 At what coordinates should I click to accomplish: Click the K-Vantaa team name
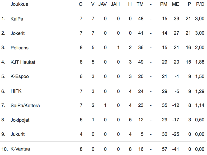(20, 149)
